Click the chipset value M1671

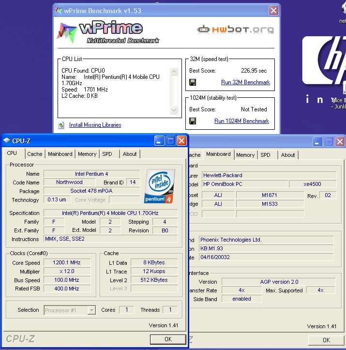point(270,195)
